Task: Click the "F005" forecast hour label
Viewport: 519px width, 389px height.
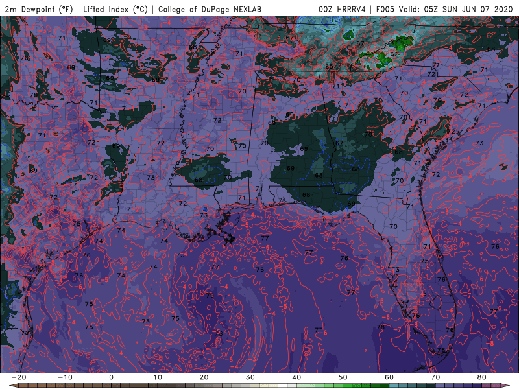Action: click(385, 9)
